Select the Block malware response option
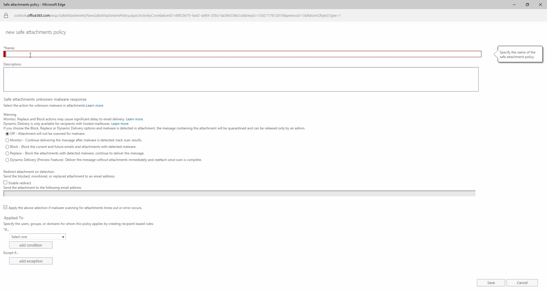547x292 pixels. 7,147
